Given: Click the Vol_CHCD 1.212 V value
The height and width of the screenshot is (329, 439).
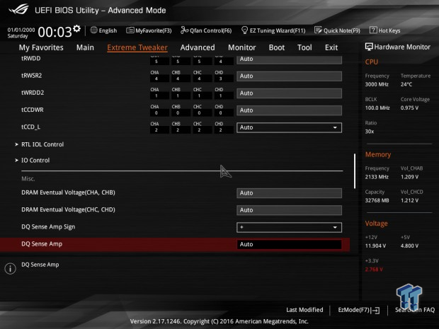Looking at the screenshot, I should [x=409, y=200].
